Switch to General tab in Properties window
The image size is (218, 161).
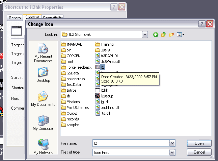pyautogui.click(x=15, y=18)
